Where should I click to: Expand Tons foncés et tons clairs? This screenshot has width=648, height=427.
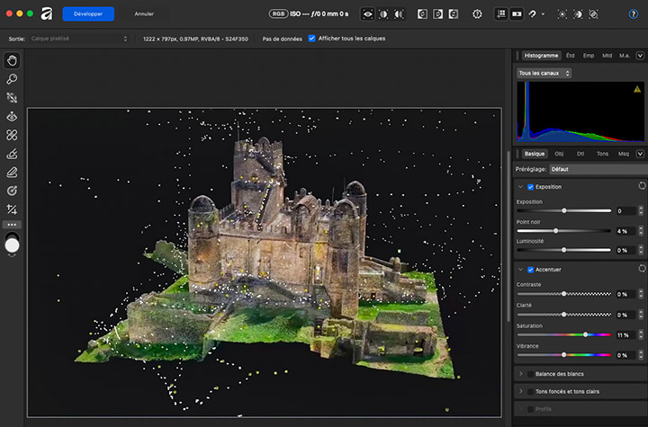521,390
